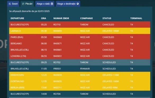Image resolution: width=155 pixels, height=98 pixels.
Task: Switch to the Sosiri tab
Action: pos(13,4)
